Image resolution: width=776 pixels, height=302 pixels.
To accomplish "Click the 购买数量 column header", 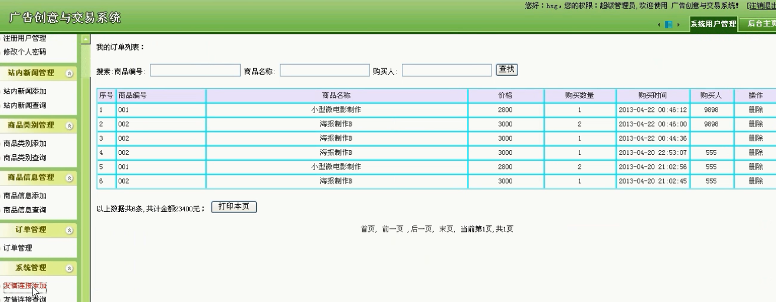I will tap(579, 95).
